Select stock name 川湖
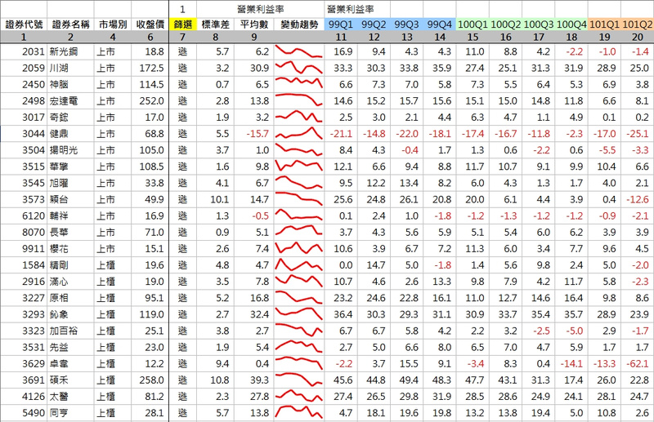 tap(59, 68)
